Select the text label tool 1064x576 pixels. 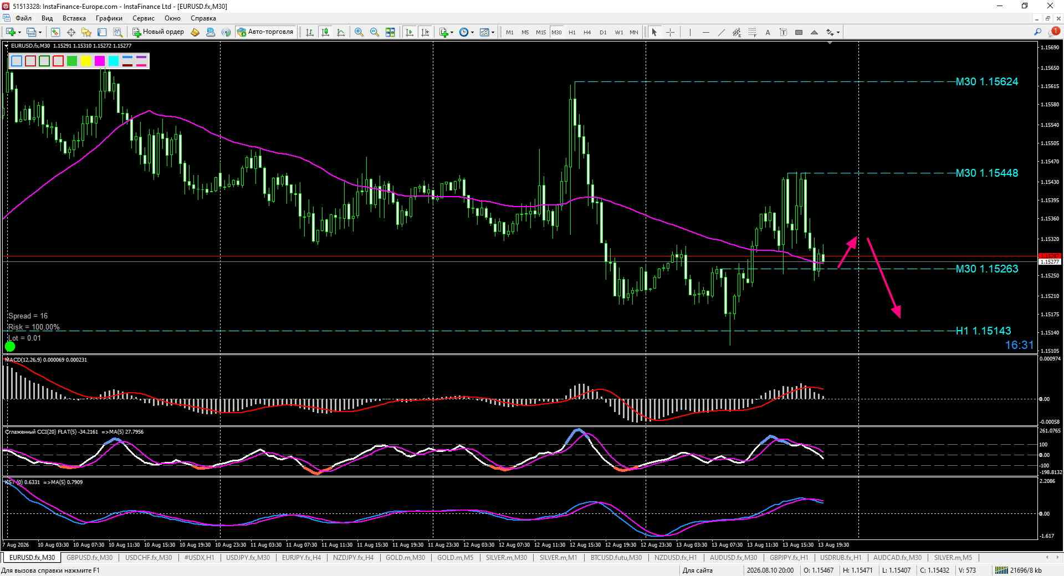[x=783, y=32]
